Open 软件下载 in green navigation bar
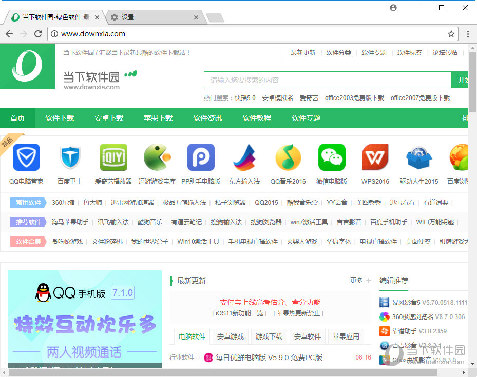Viewport: 477px width, 377px height. coord(60,118)
